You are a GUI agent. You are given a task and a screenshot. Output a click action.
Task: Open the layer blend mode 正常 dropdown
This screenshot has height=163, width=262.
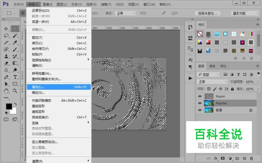point(212,82)
